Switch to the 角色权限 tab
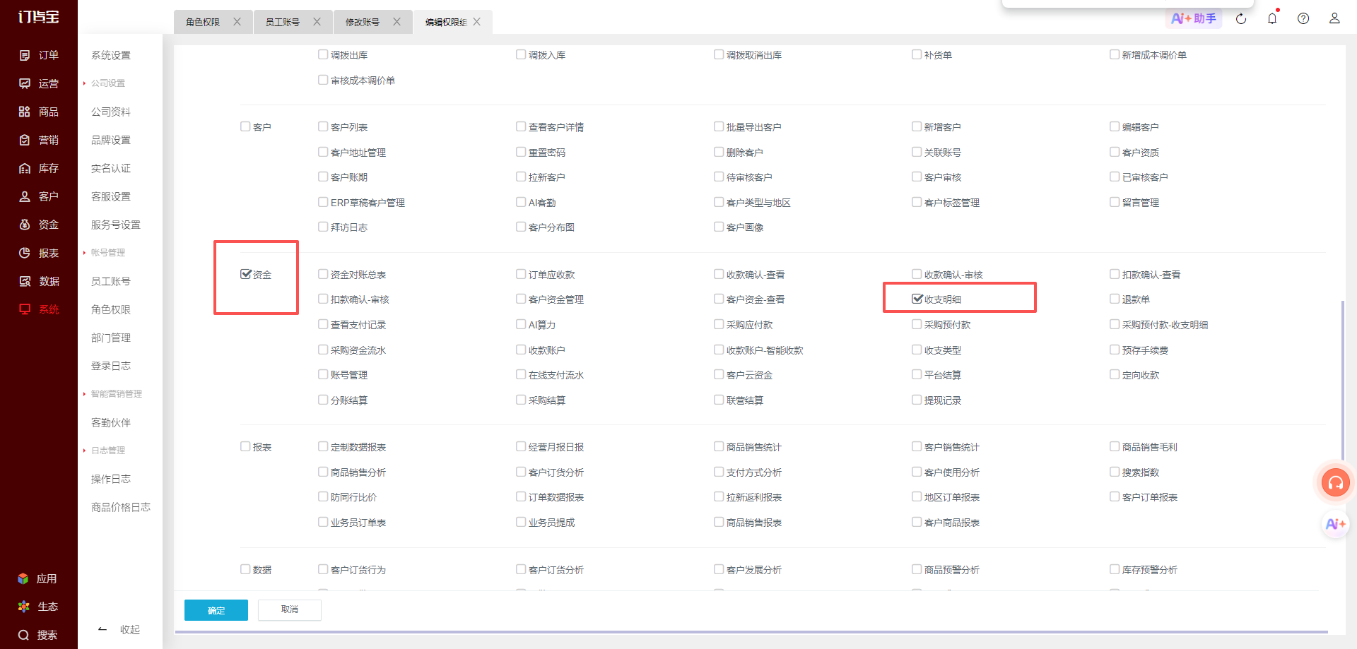 coord(203,22)
